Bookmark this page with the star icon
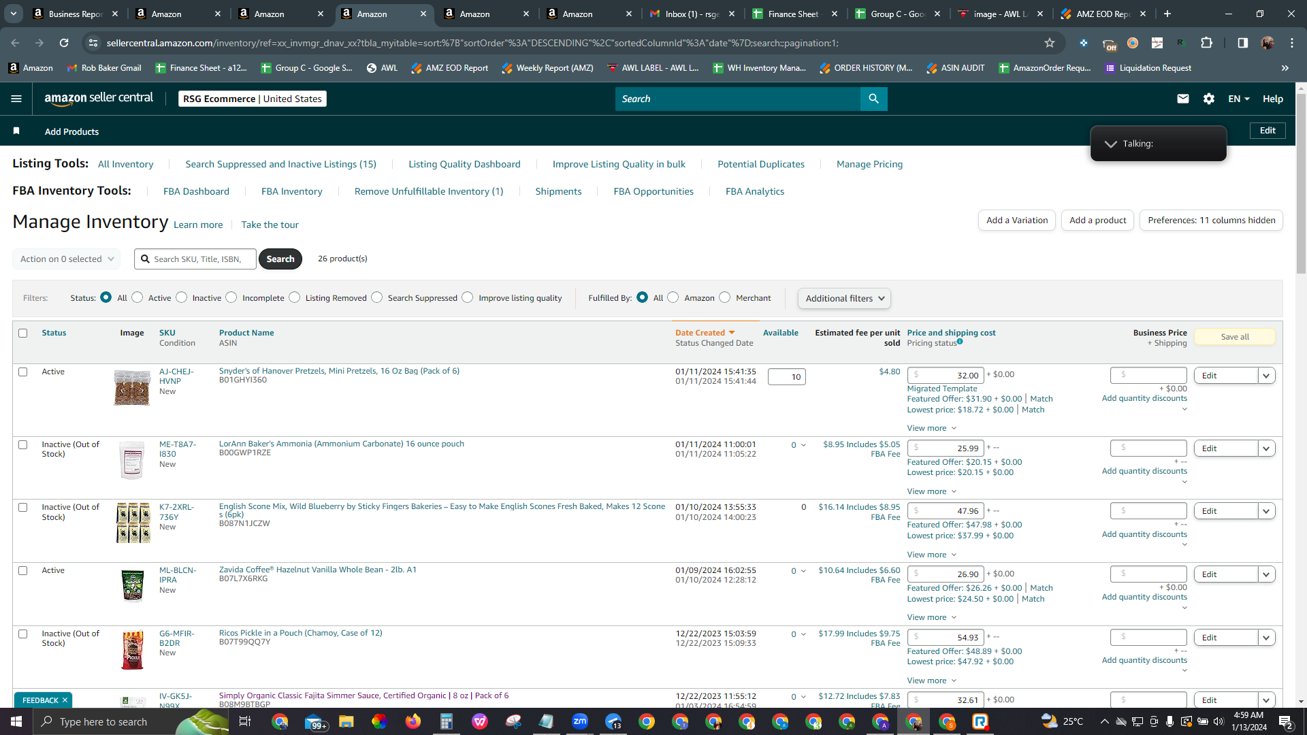The image size is (1307, 735). 1050,43
